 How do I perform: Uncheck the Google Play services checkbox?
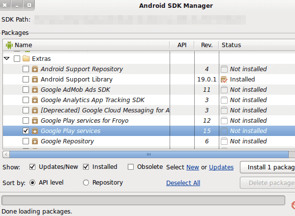pos(26,131)
